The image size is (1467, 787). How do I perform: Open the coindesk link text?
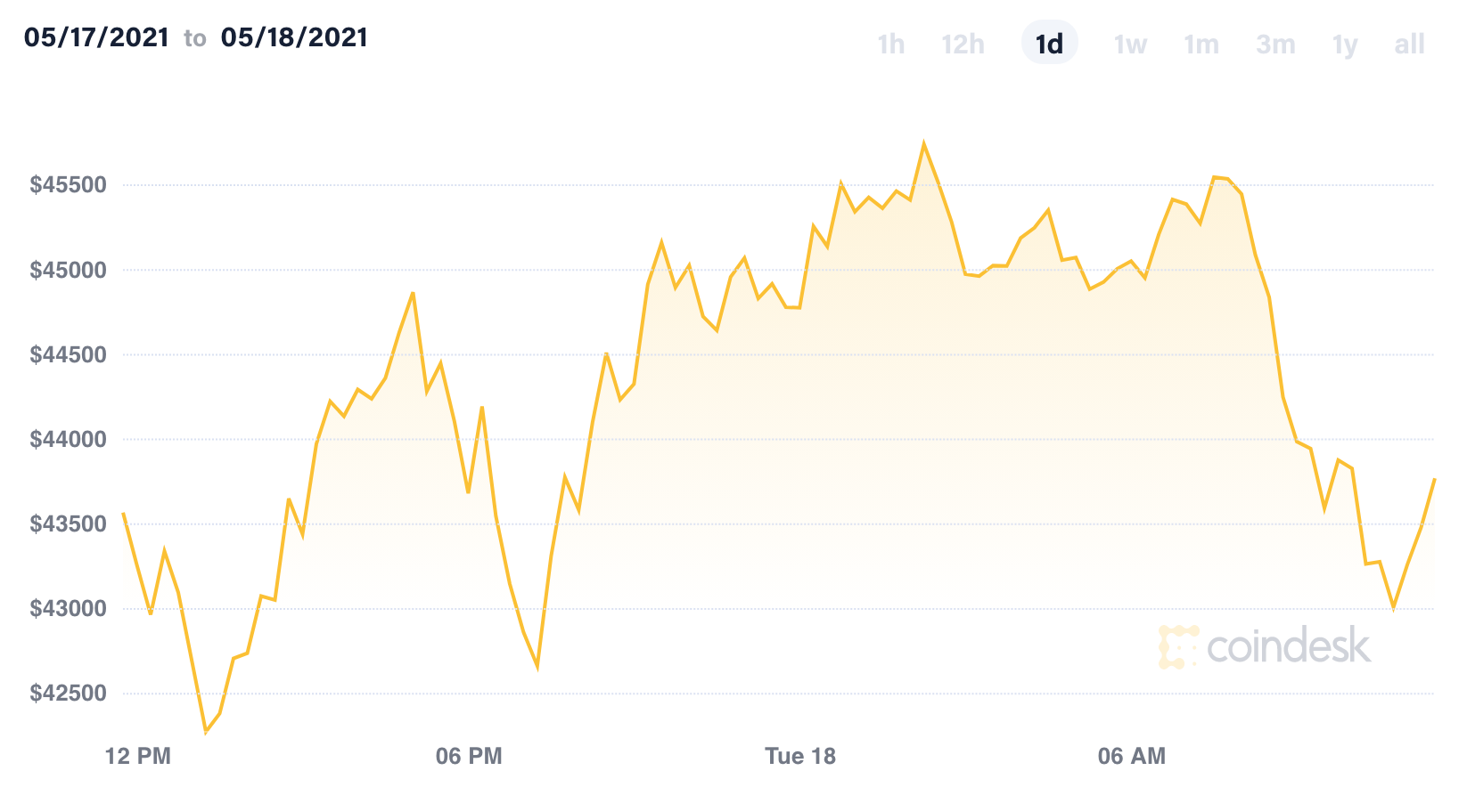coord(1287,647)
